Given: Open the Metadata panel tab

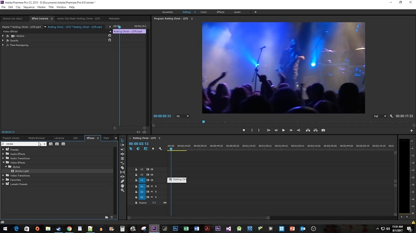Looking at the screenshot, I should point(114,18).
